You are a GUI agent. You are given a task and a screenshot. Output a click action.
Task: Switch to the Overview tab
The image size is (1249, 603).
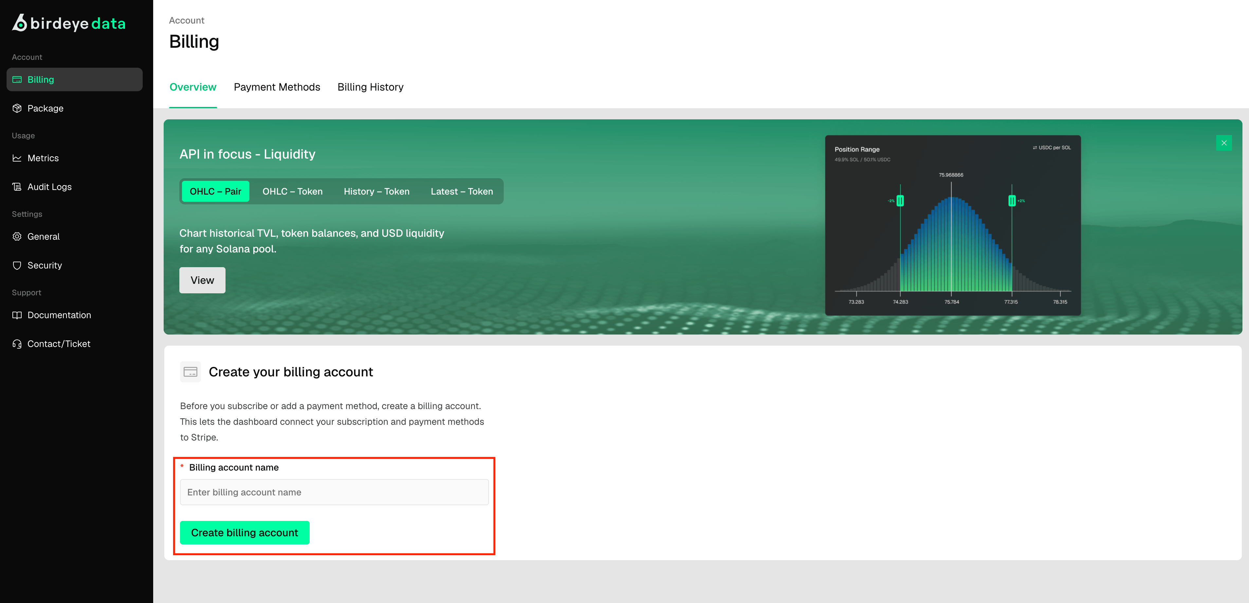(193, 87)
